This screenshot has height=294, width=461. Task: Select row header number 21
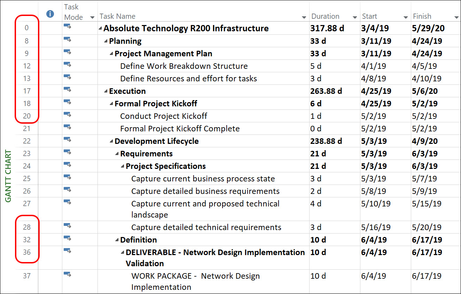27,129
